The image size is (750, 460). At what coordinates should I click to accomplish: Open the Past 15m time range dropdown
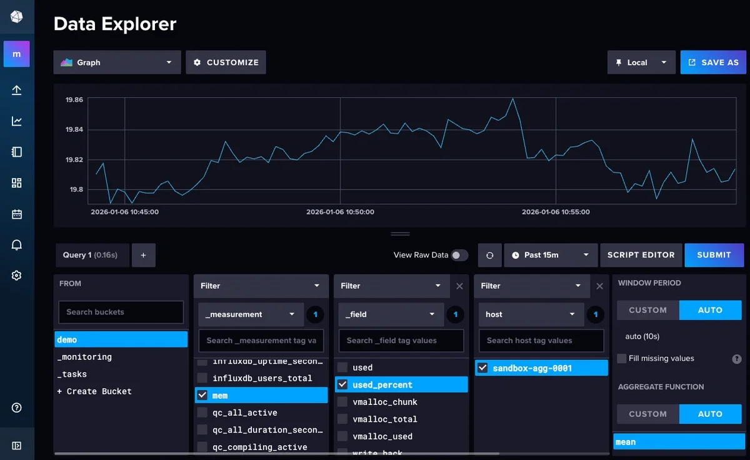[x=551, y=255]
